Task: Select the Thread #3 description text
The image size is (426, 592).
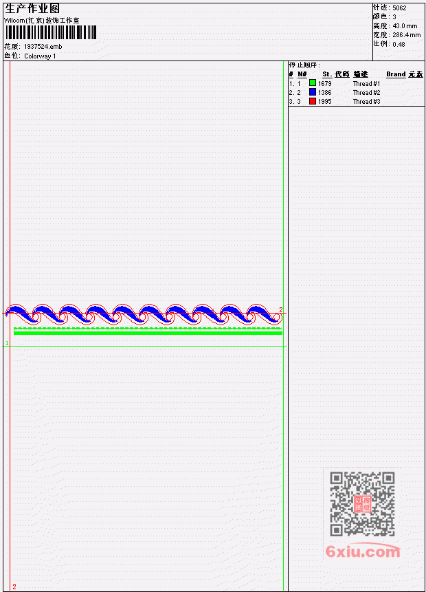Action: [366, 102]
